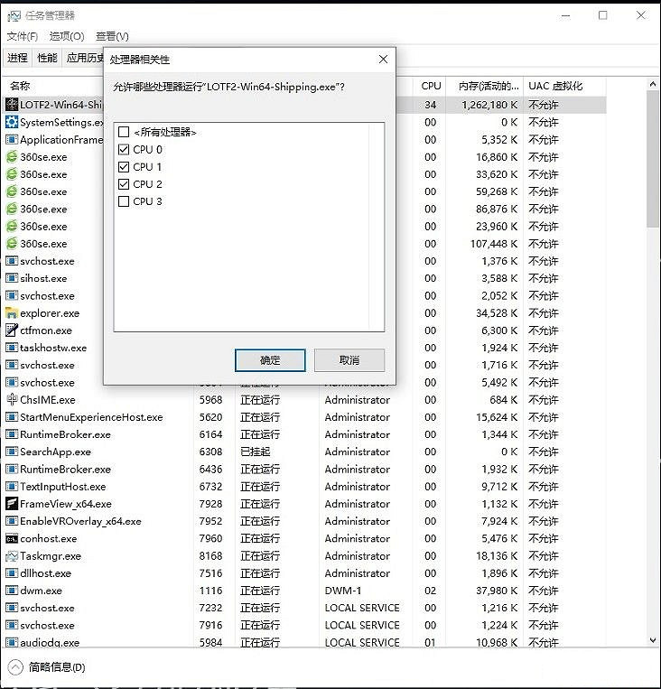Click the explorer.exe folder icon
Image resolution: width=661 pixels, height=689 pixels.
click(12, 313)
